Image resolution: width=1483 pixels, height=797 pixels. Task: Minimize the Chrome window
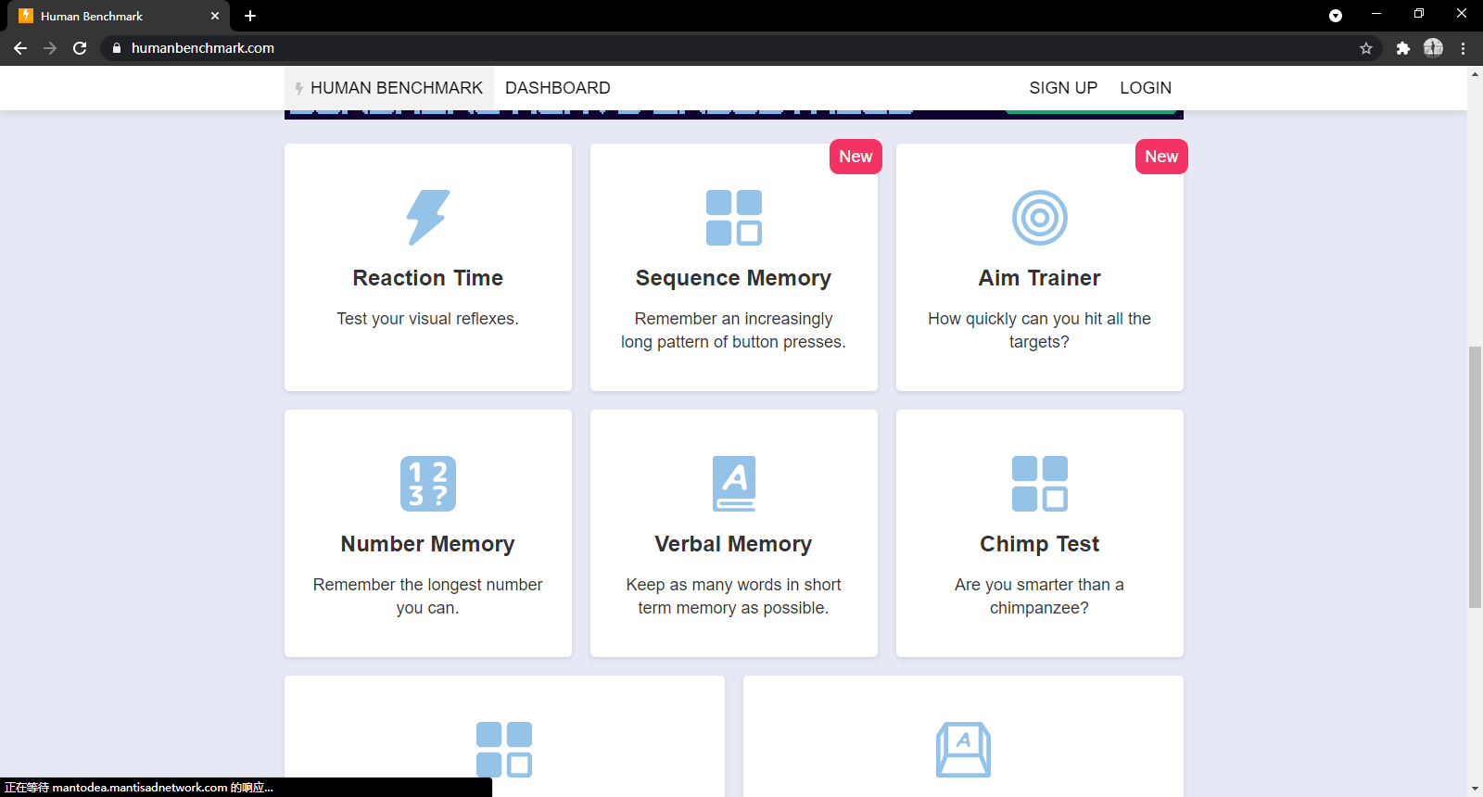[1376, 14]
